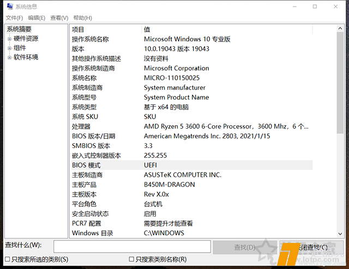Image resolution: width=349 pixels, height=269 pixels.
Task: Click the scrollbar up arrow
Action: (340, 28)
